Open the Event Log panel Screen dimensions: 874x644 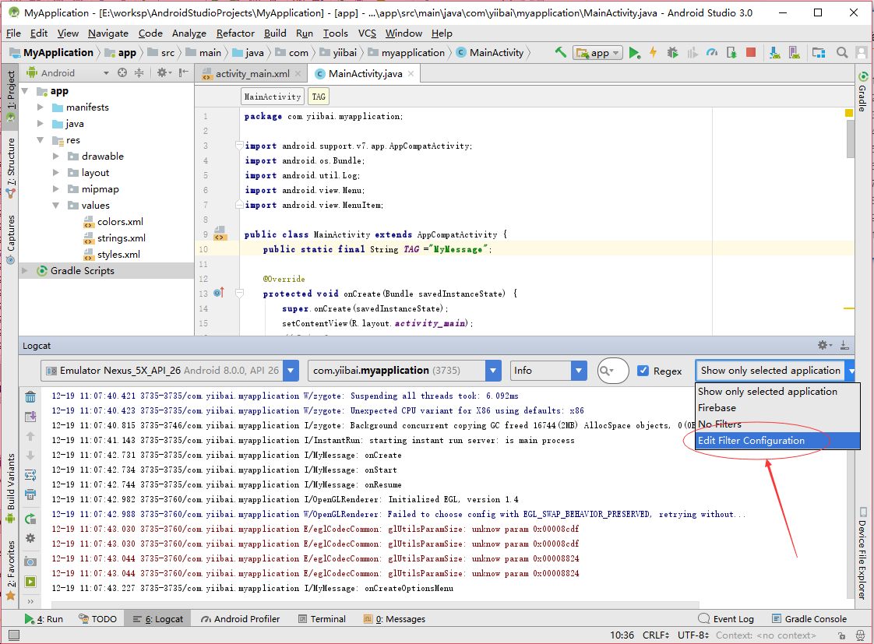pyautogui.click(x=726, y=619)
